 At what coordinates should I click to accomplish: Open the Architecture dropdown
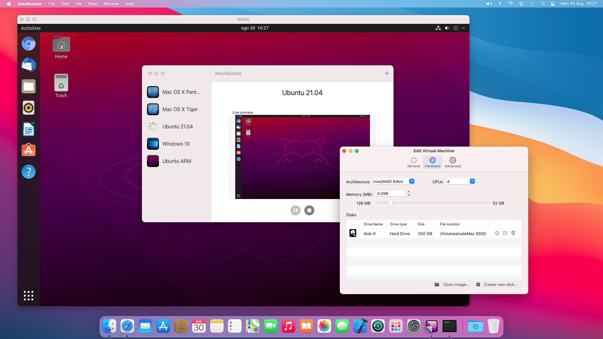coord(394,181)
